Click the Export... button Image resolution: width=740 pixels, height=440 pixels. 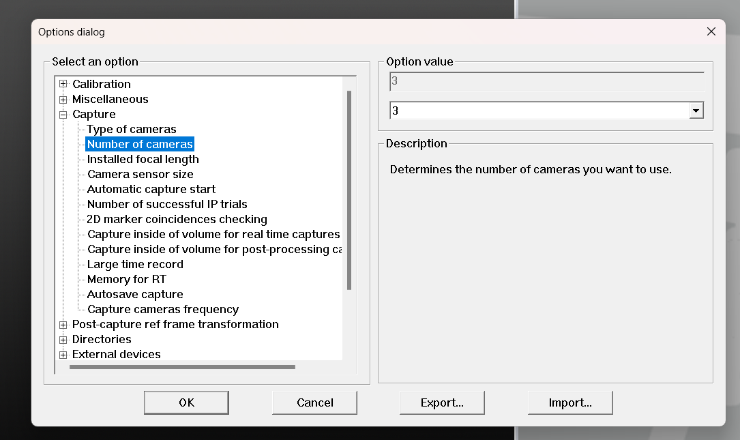(x=442, y=402)
